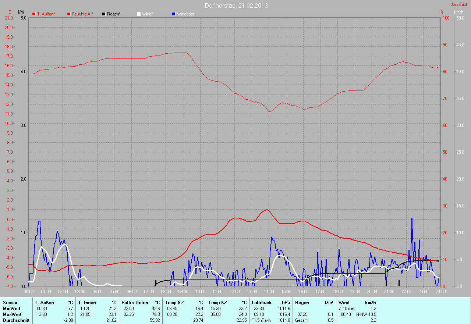
Task: Click the 'l/m²' axis unit above the chart
Action: click(21, 12)
